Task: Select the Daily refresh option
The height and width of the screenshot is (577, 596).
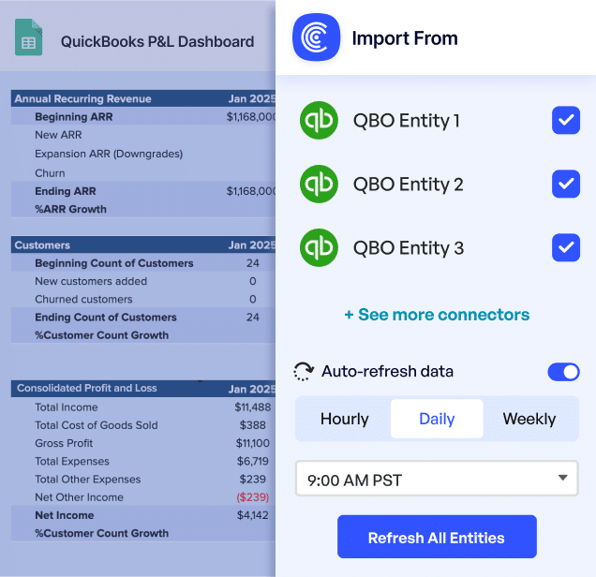Action: [437, 419]
